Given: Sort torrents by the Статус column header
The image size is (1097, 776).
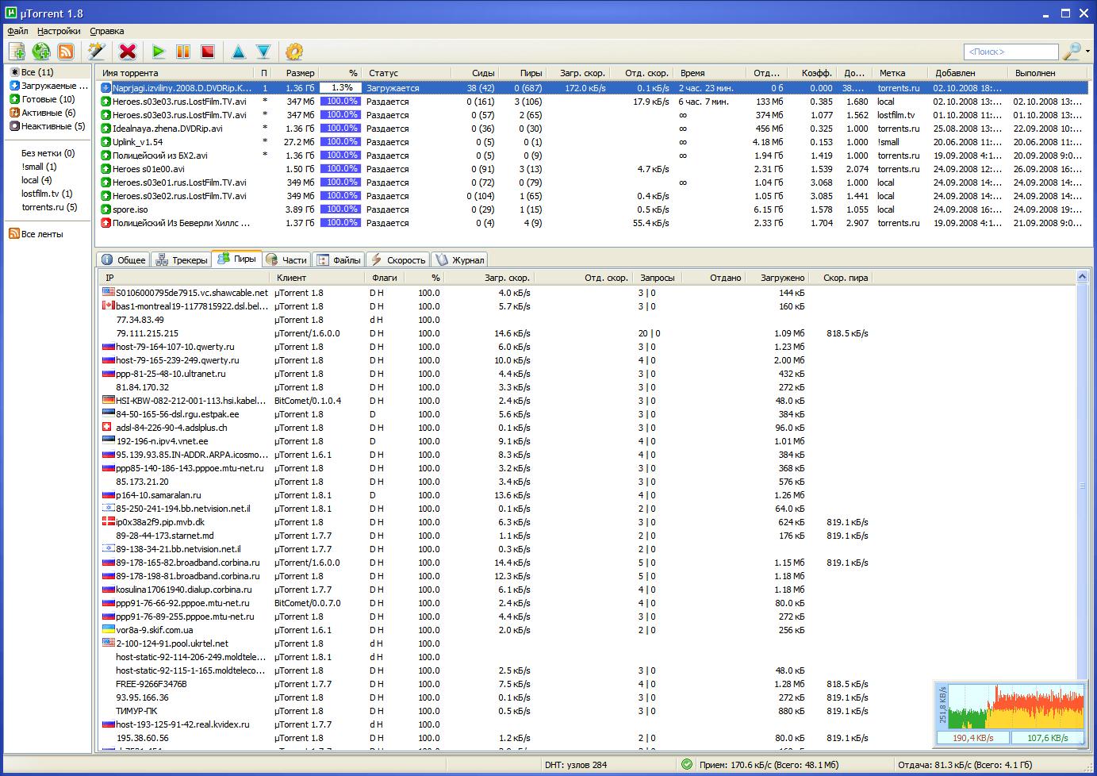Looking at the screenshot, I should coord(384,73).
